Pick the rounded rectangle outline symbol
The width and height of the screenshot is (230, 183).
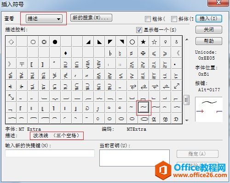click(x=33, y=42)
